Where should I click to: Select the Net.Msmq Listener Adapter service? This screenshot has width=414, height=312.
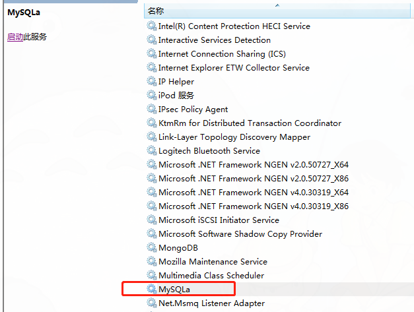[211, 303]
